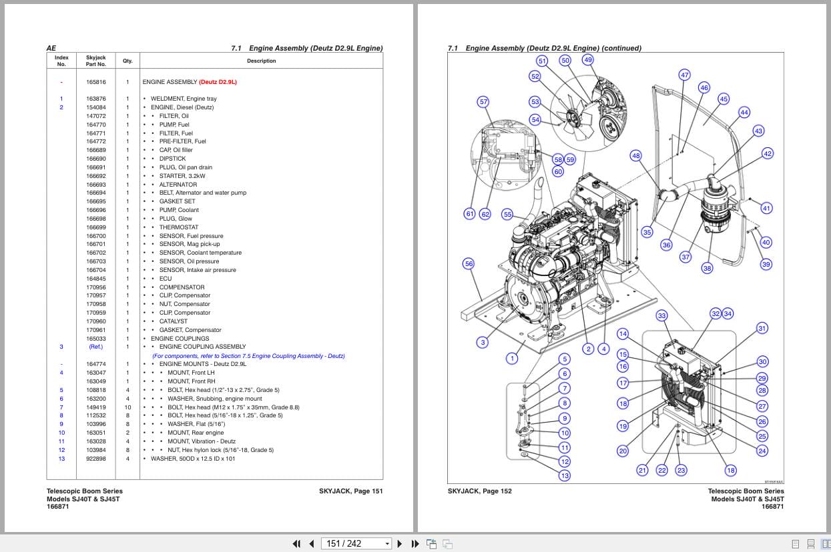Click index link 13 for WASHER 50OD
The width and height of the screenshot is (831, 552).
[x=61, y=459]
